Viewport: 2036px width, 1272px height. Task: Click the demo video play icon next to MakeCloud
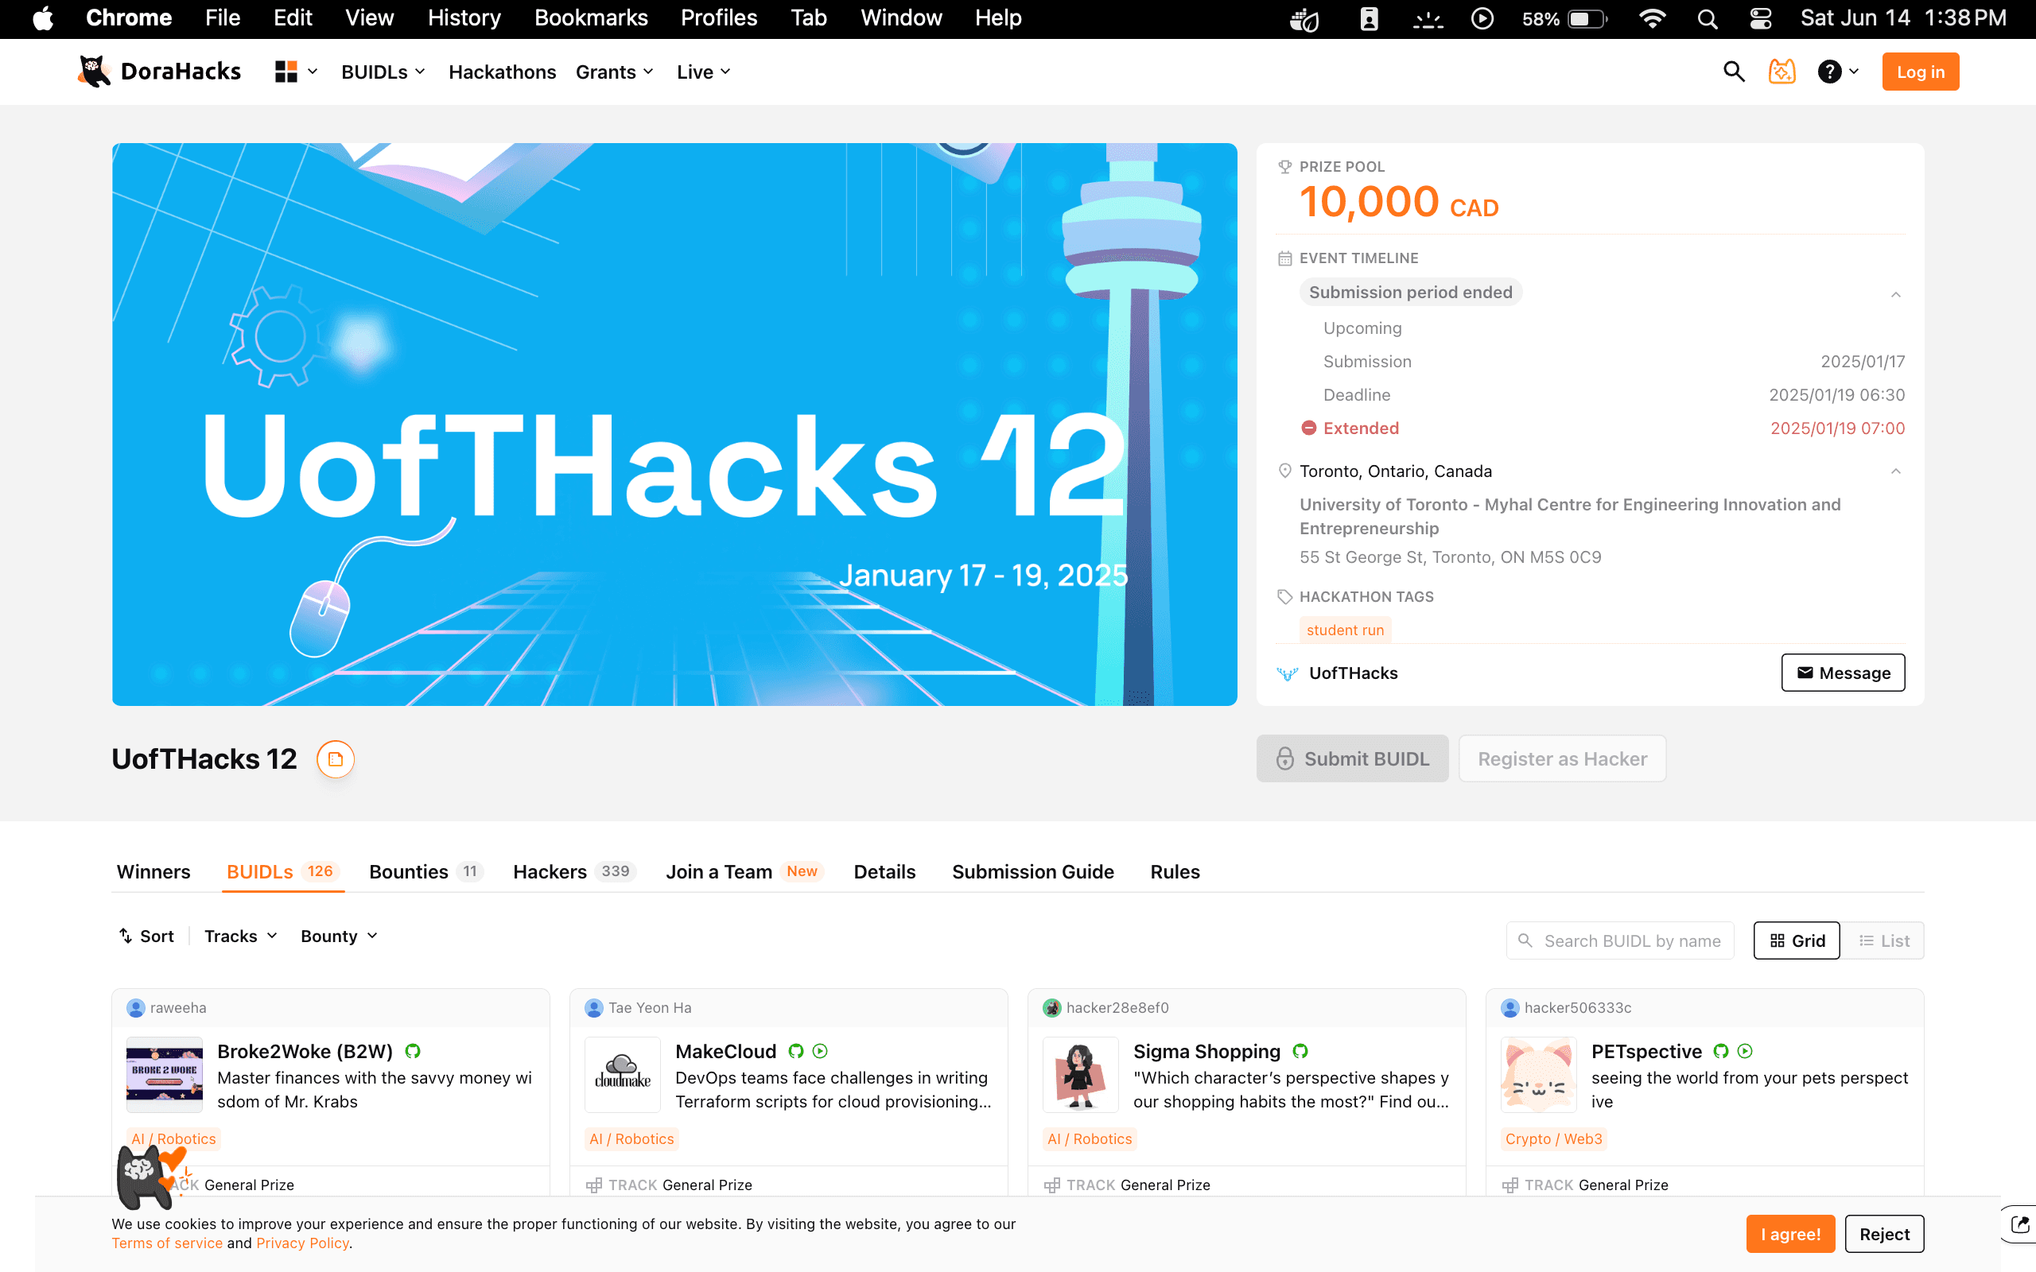coord(820,1051)
